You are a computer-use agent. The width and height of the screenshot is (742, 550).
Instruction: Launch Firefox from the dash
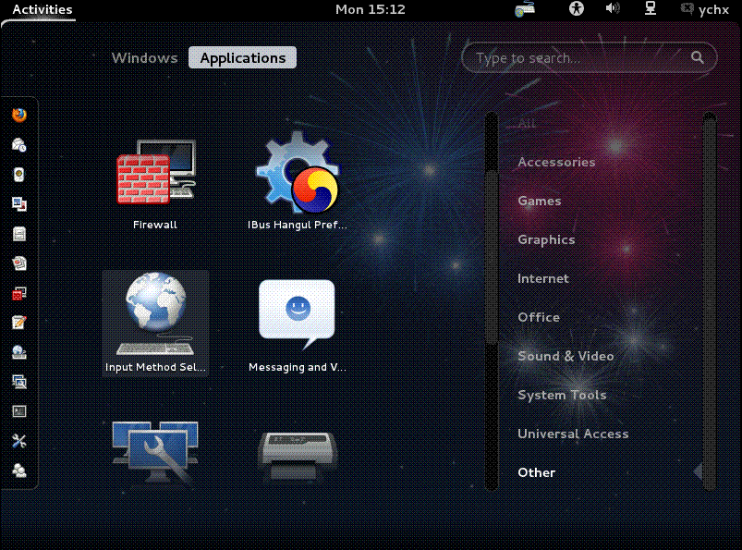19,116
